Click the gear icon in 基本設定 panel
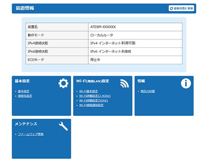This screenshot has height=160, width=208. (63, 83)
